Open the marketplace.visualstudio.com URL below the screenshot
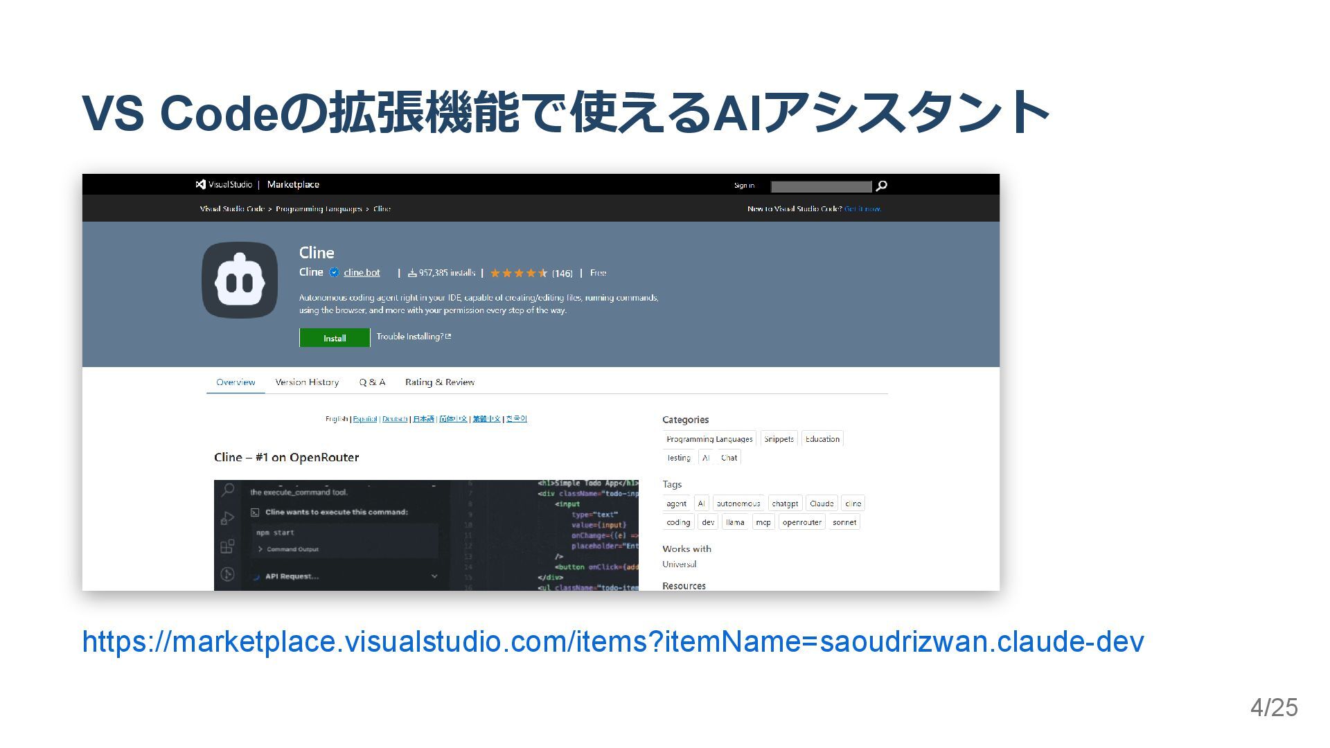This screenshot has height=748, width=1330. [613, 641]
